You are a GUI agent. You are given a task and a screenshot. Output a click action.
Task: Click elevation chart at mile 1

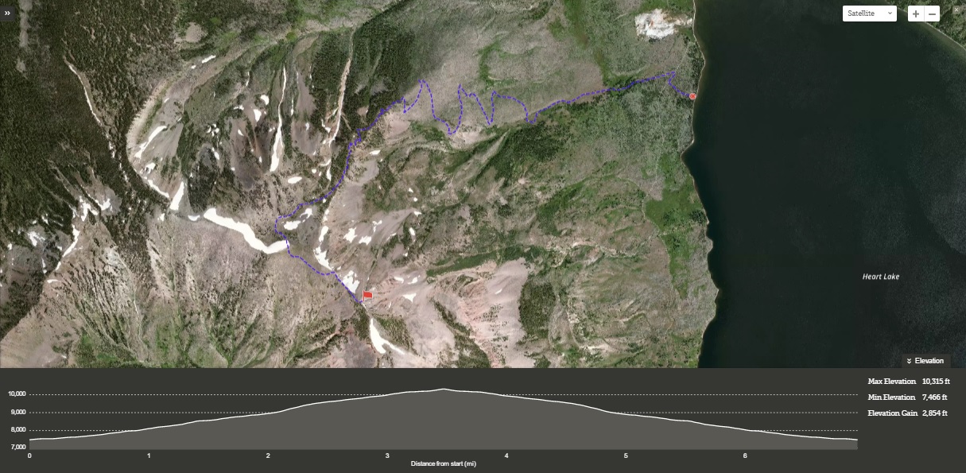pos(149,429)
